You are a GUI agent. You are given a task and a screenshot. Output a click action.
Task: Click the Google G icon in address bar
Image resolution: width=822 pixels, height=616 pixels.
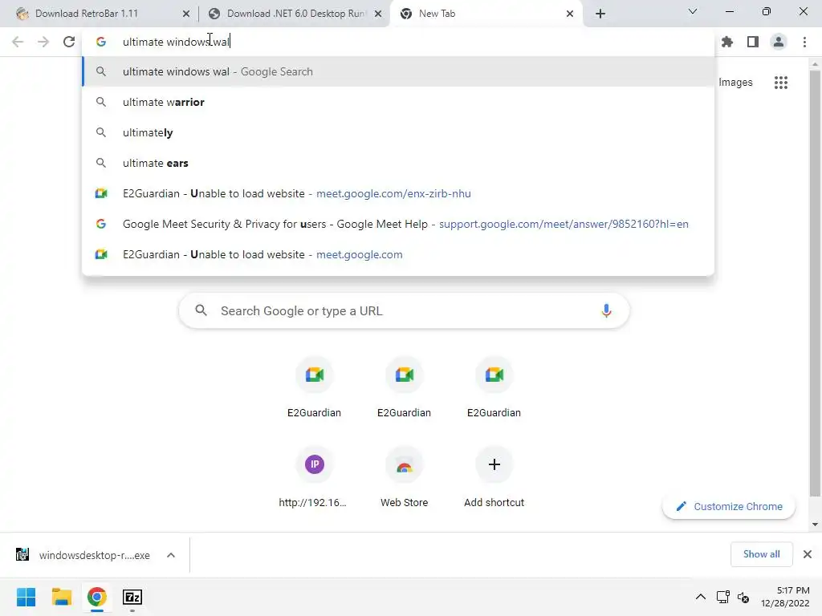(x=101, y=42)
